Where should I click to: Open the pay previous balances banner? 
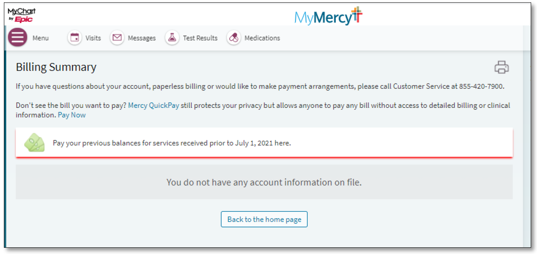264,143
